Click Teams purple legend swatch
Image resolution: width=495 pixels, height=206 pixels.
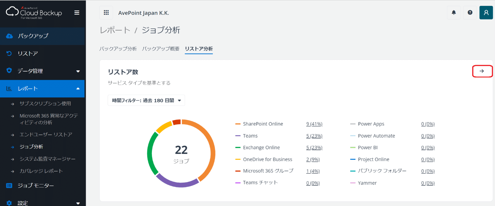click(x=238, y=136)
